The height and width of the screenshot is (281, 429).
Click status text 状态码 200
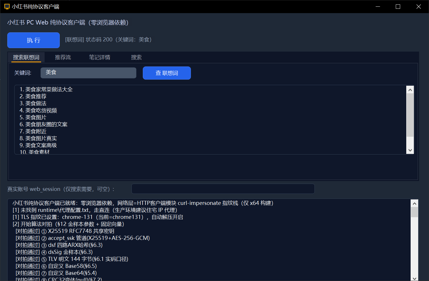click(99, 40)
